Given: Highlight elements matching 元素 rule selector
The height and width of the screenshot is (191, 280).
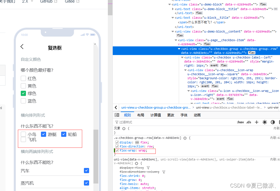Looking at the screenshot, I should click(124, 128).
